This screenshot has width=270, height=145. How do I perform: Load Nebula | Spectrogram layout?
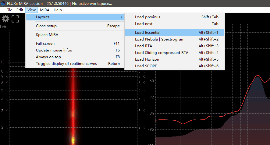(174, 39)
